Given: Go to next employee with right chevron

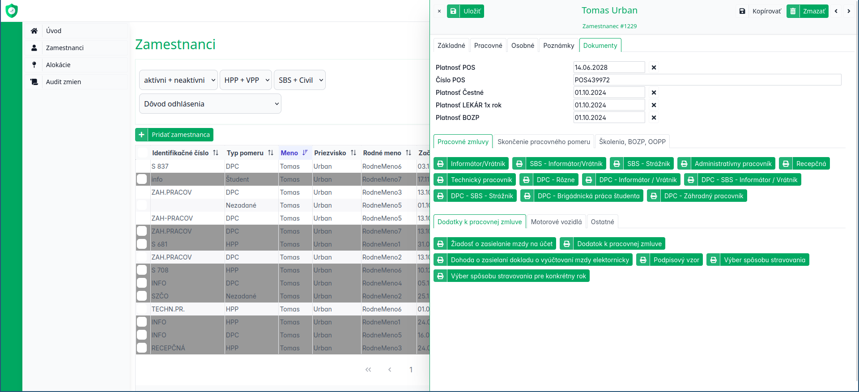Looking at the screenshot, I should click(x=849, y=11).
